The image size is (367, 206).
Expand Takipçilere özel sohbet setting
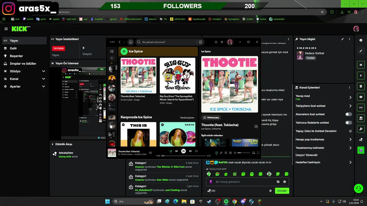tap(324, 106)
